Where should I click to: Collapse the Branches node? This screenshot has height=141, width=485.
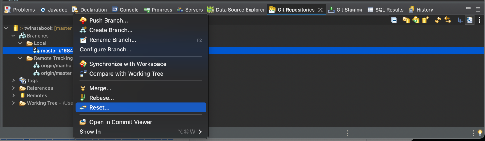13,36
